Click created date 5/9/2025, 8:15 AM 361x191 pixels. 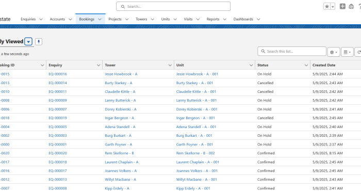pos(327,153)
